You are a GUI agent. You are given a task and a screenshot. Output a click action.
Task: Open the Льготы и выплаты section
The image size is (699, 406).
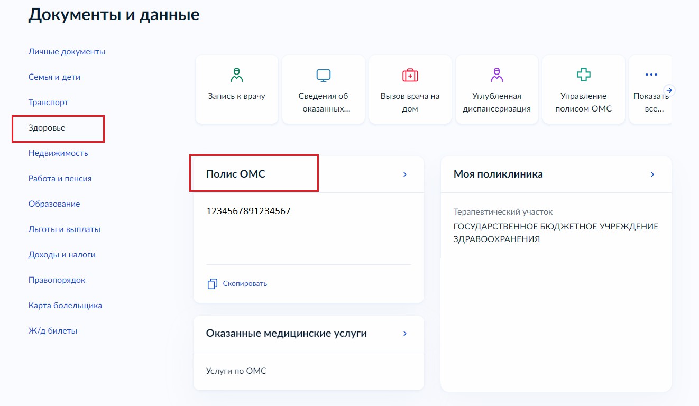pos(65,229)
